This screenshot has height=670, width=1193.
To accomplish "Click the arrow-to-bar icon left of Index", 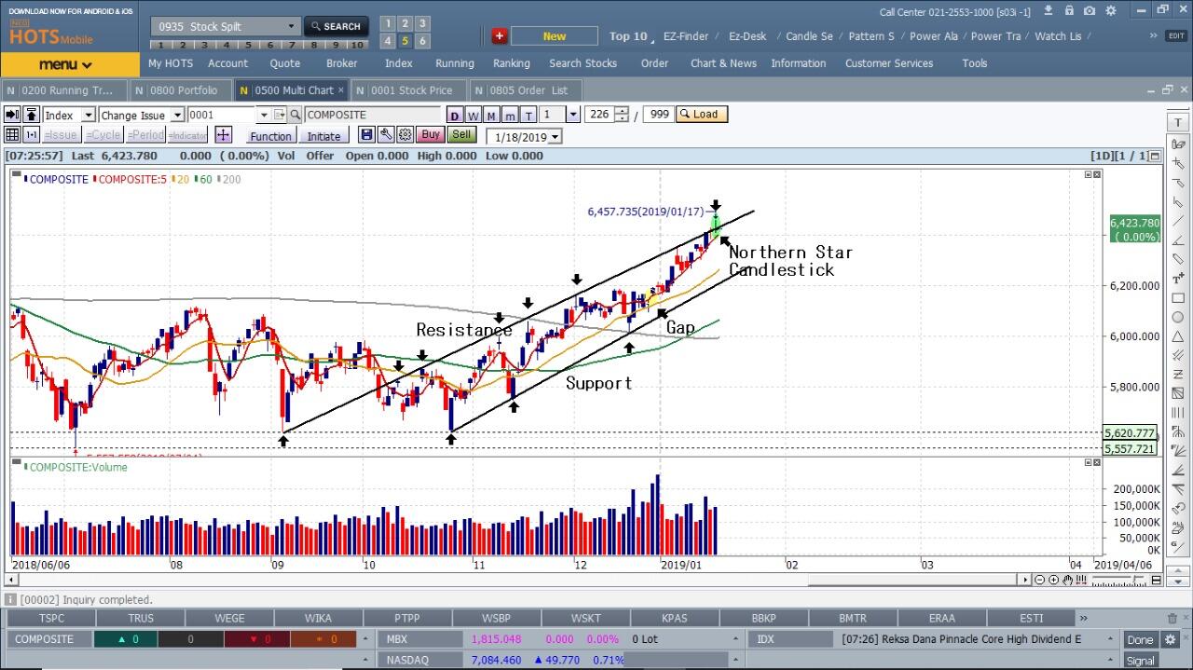I will [x=12, y=115].
